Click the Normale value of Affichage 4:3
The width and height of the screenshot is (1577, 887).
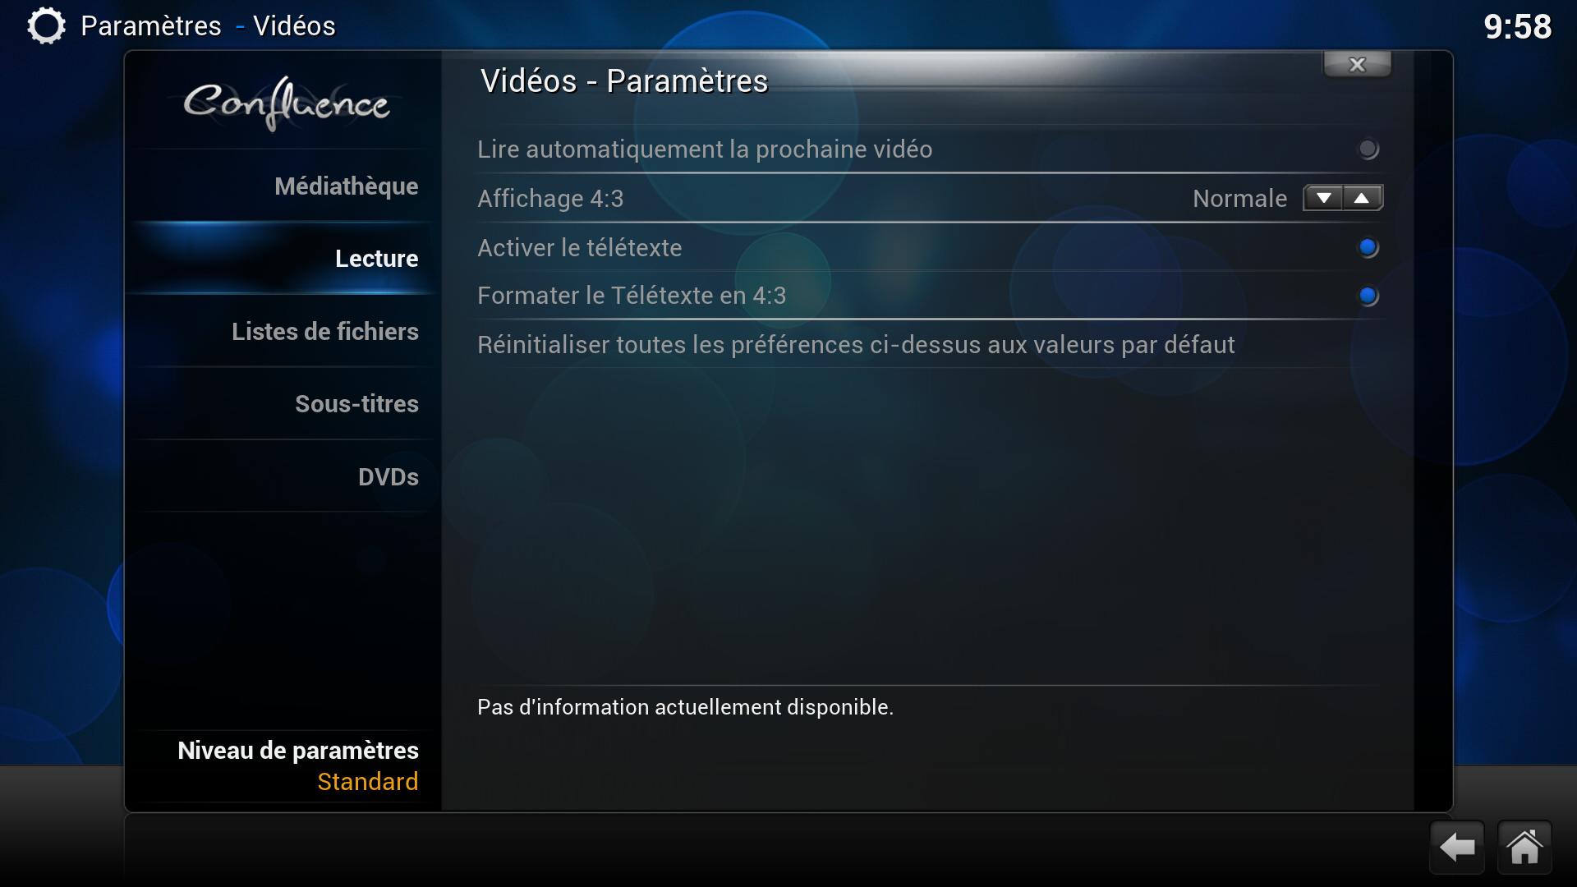click(1239, 198)
